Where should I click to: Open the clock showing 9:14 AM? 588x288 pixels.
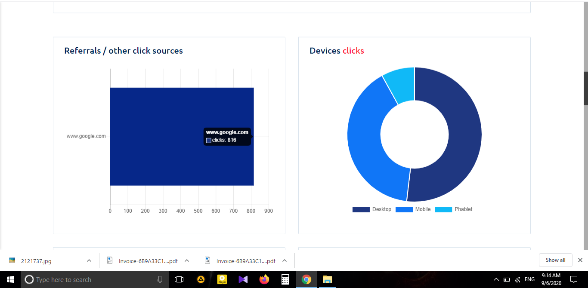[551, 279]
